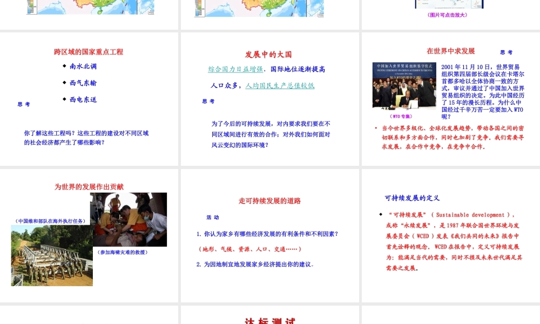Image resolution: width=540 pixels, height=324 pixels.
Task: Click the (图片可点击放大) caption
Action: (x=447, y=15)
